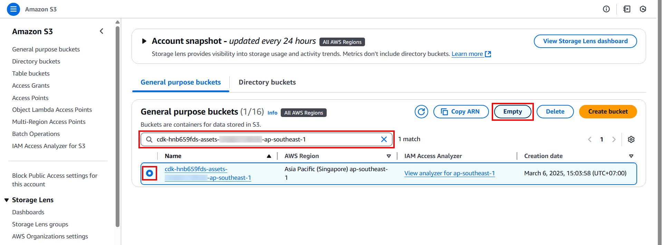The width and height of the screenshot is (663, 245).
Task: Open table preferences gear icon
Action: [x=631, y=139]
